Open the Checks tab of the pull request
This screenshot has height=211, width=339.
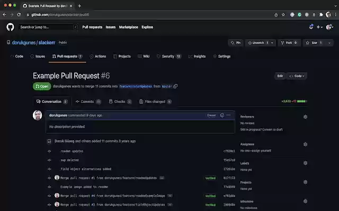[x=120, y=101]
